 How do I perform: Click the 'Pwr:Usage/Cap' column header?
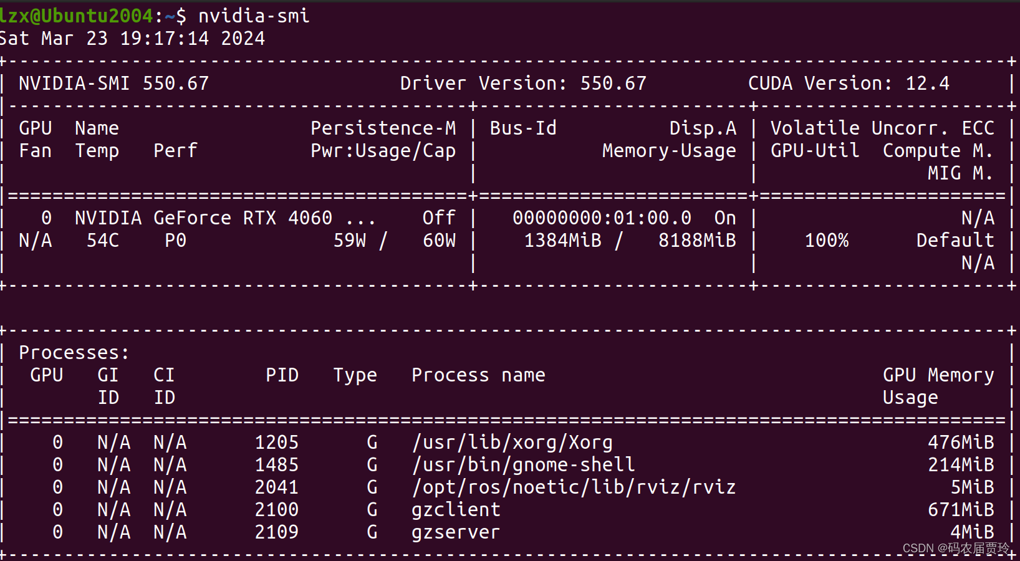383,151
